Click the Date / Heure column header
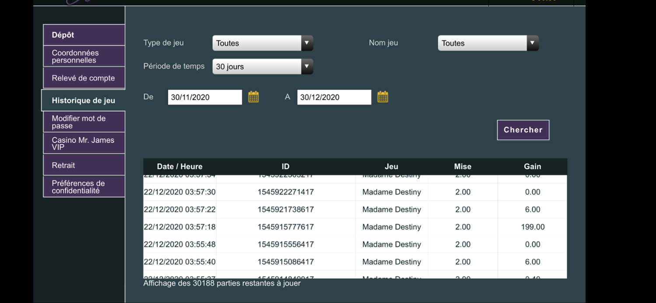The width and height of the screenshot is (656, 303). pos(180,167)
